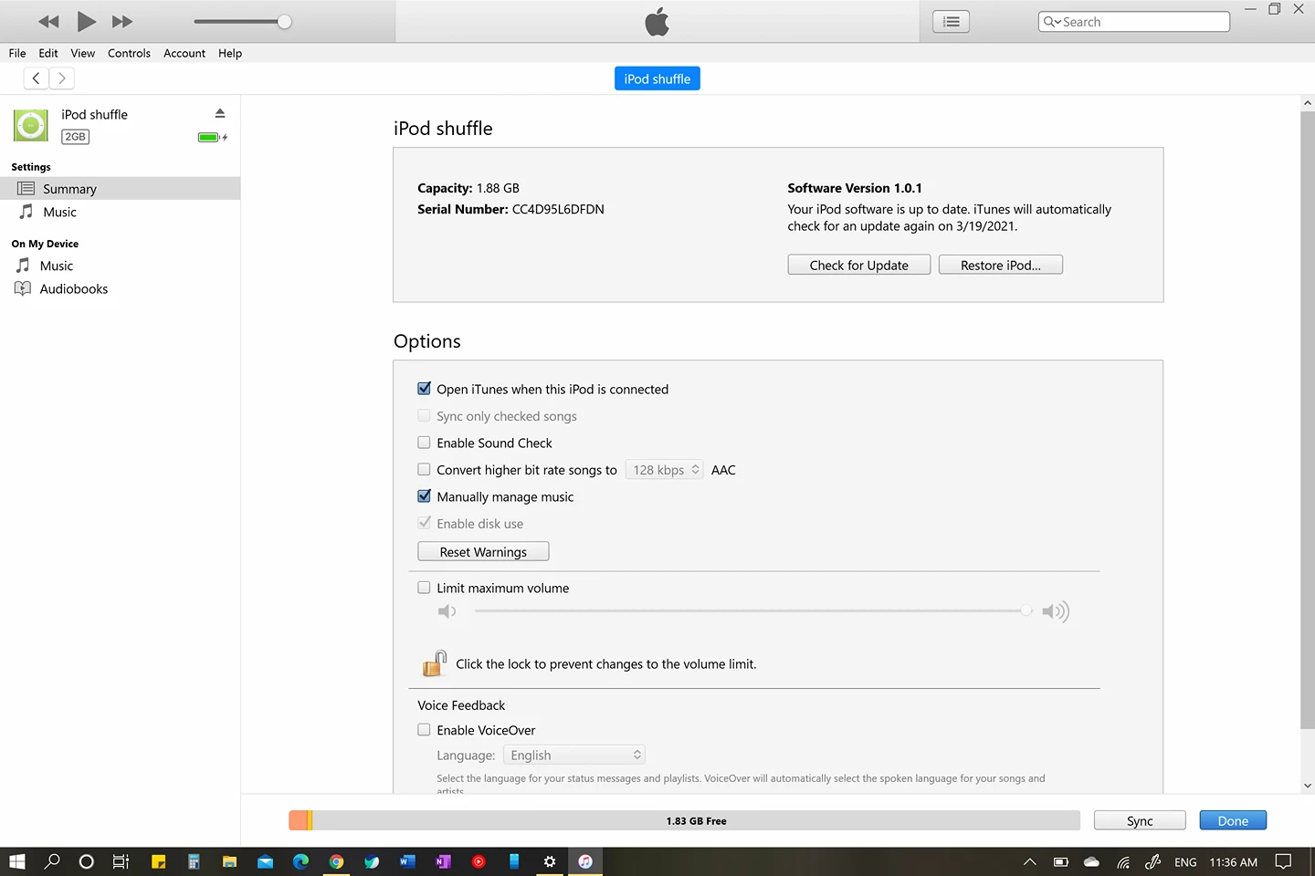Click the Sync button

1140,820
